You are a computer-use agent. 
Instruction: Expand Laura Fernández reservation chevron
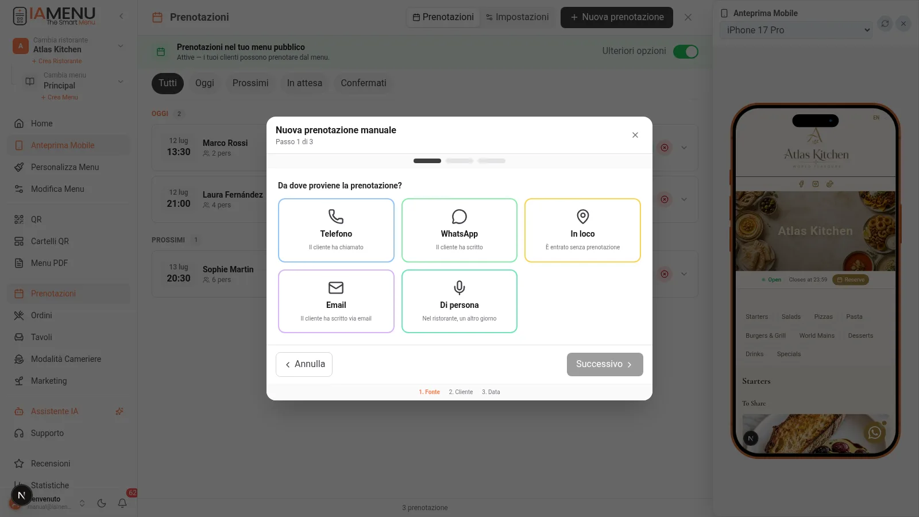[x=684, y=199]
